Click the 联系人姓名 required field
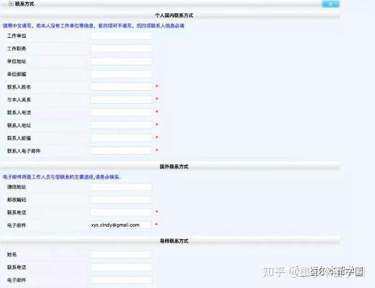 (121, 87)
